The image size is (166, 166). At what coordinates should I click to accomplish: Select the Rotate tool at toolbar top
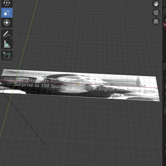(7, 3)
